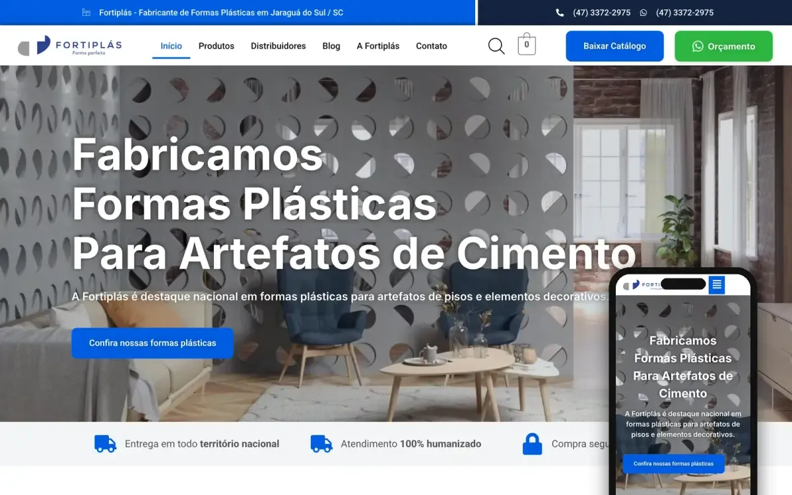The image size is (792, 495).
Task: Click the Atendimento 100% humanizado text
Action: pos(411,444)
